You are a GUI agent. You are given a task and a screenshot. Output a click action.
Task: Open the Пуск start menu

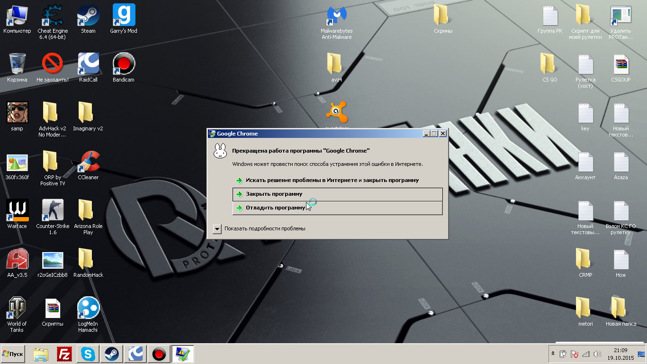pos(13,354)
